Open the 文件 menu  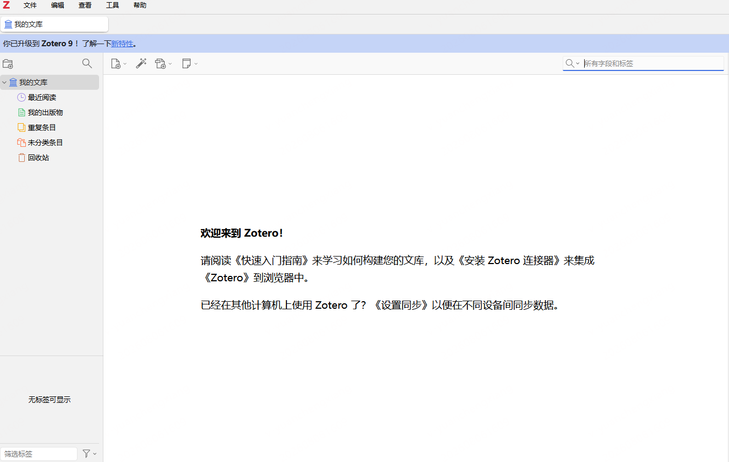30,5
